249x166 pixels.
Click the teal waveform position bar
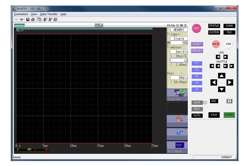tap(84, 29)
